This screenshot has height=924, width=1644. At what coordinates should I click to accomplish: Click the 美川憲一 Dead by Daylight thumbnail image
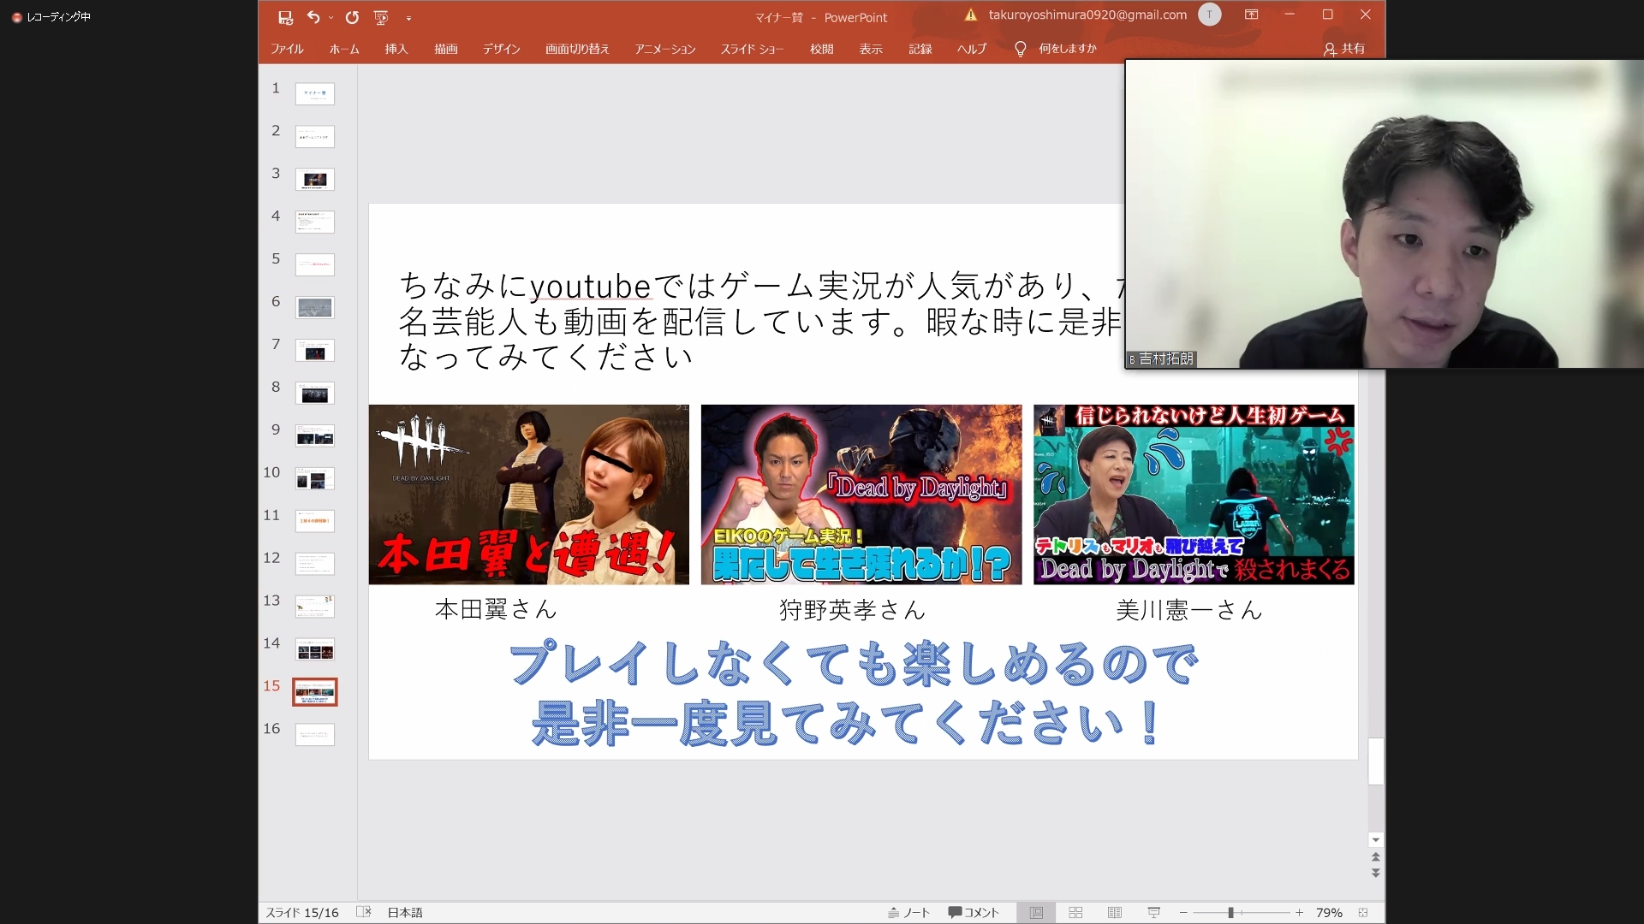click(x=1194, y=495)
